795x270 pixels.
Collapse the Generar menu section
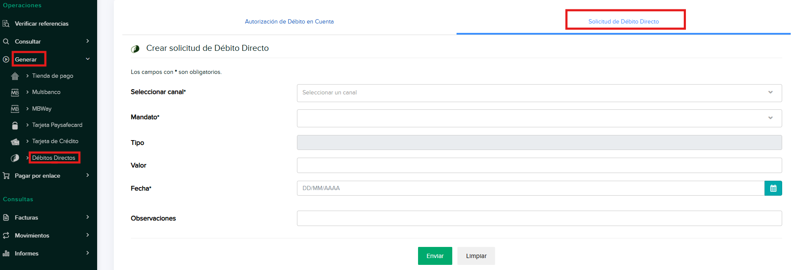(x=87, y=59)
